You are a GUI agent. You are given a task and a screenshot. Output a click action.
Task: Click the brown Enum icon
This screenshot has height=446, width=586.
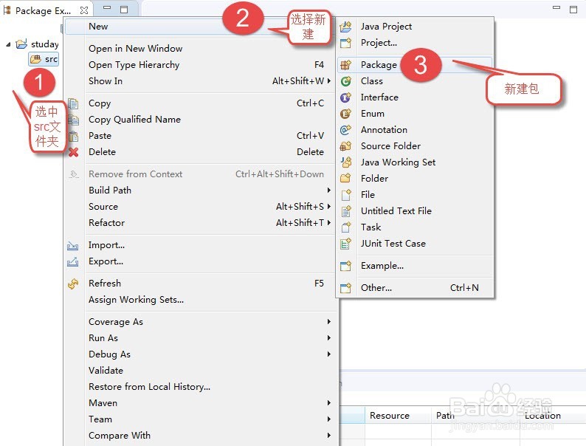tap(345, 114)
